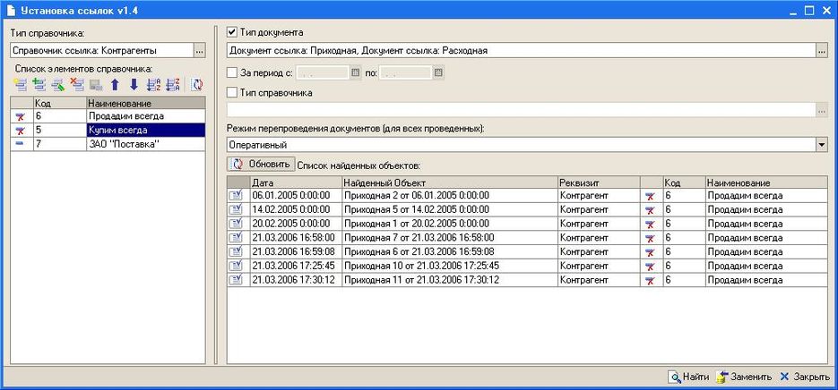Open document type selection ellipsis button

tap(821, 51)
